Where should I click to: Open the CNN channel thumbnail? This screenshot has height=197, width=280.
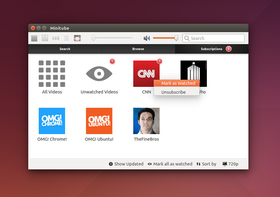[x=146, y=74]
